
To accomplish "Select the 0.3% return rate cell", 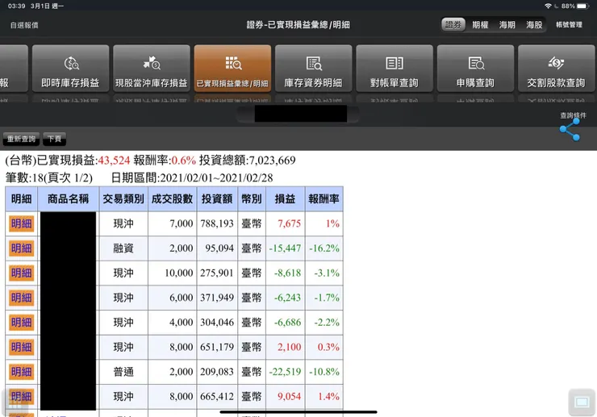I will (324, 348).
